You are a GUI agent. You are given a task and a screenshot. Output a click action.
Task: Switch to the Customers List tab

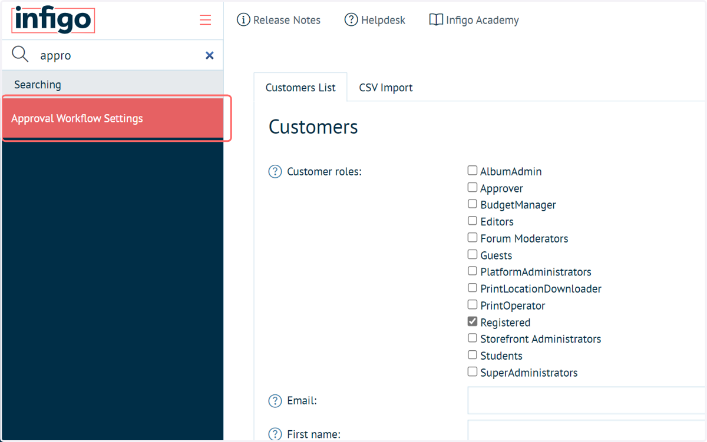coord(300,88)
